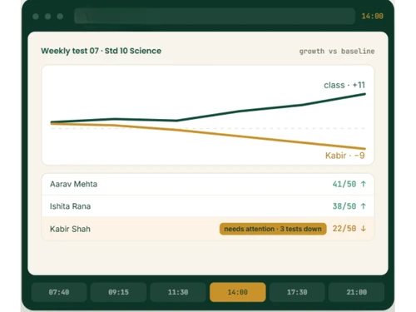Click the Kabir −9 line label
The height and width of the screenshot is (312, 416).
(344, 156)
